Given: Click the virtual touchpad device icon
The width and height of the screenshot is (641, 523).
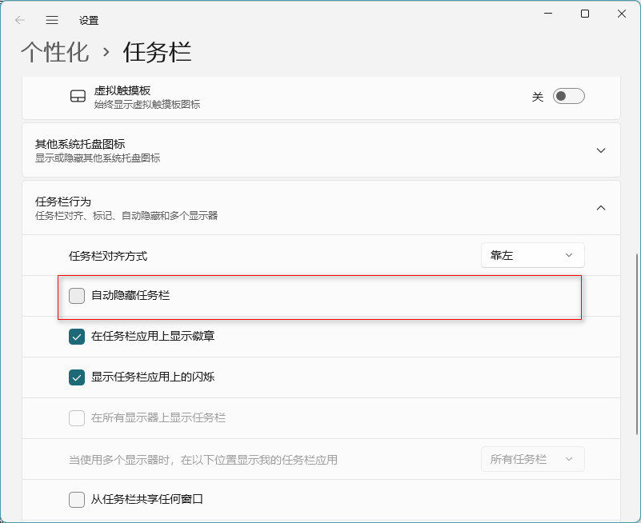Looking at the screenshot, I should [x=77, y=95].
